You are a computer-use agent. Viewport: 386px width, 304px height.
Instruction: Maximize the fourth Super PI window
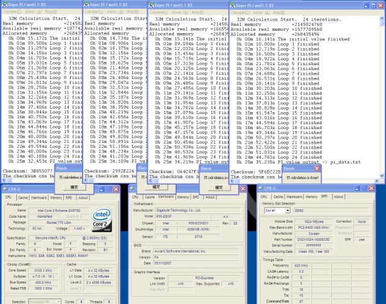pyautogui.click(x=373, y=5)
